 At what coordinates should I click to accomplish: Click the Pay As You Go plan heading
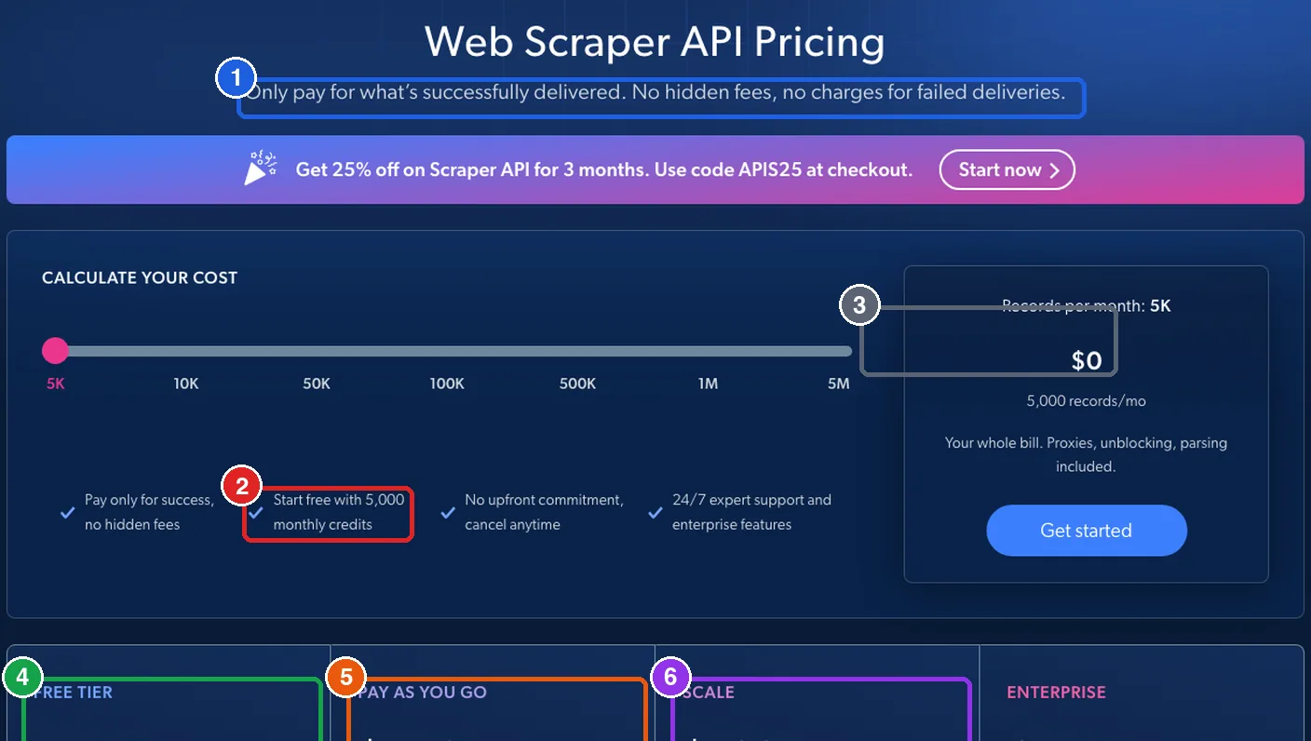422,693
